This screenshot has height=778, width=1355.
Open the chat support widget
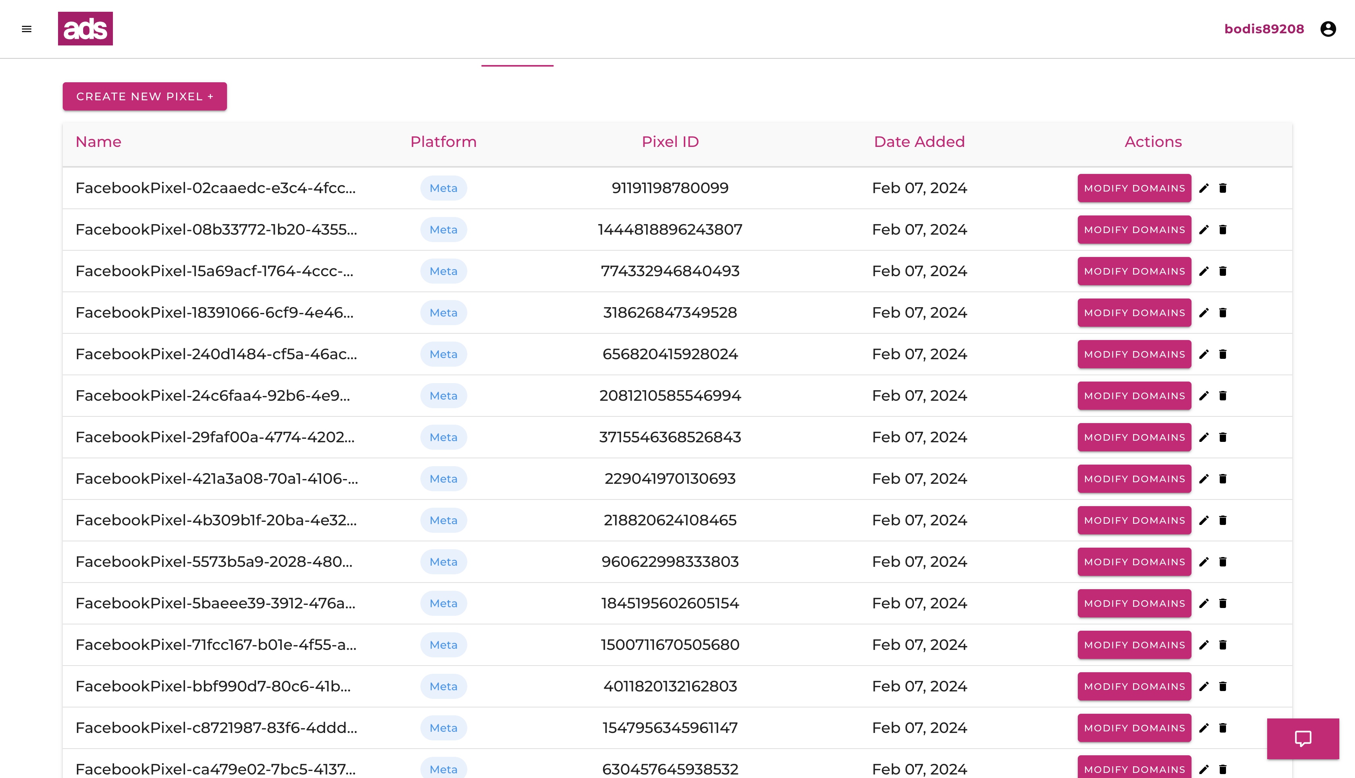(x=1302, y=738)
